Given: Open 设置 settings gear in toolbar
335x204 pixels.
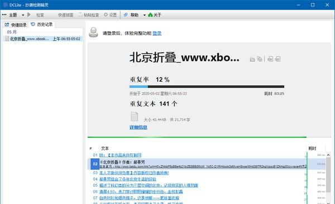Looking at the screenshot, I should pyautogui.click(x=110, y=14).
